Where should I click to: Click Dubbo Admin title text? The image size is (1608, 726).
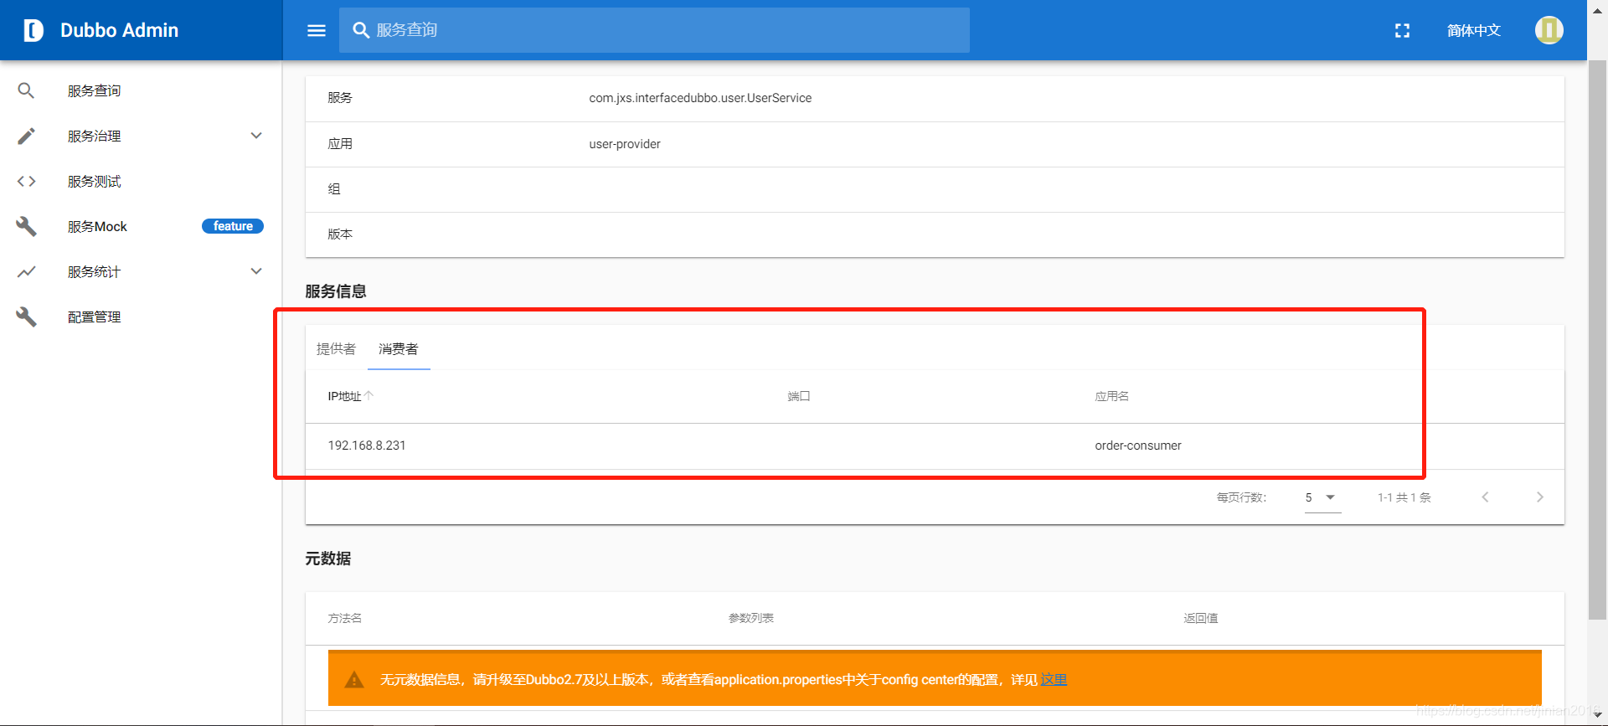[x=120, y=30]
